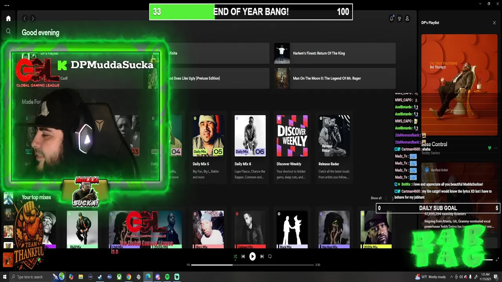
Task: Open the weather widget showing Mostly cloudy
Action: coord(431,277)
